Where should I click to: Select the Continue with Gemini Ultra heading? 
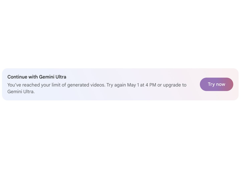(x=37, y=77)
